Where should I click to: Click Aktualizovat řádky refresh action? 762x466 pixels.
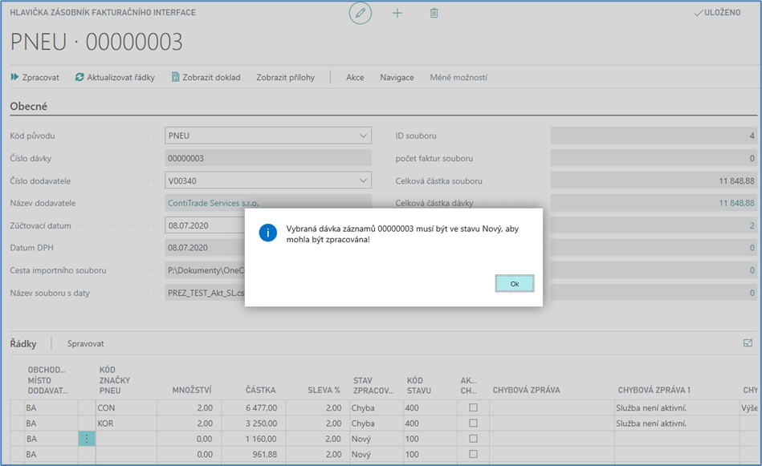(115, 78)
